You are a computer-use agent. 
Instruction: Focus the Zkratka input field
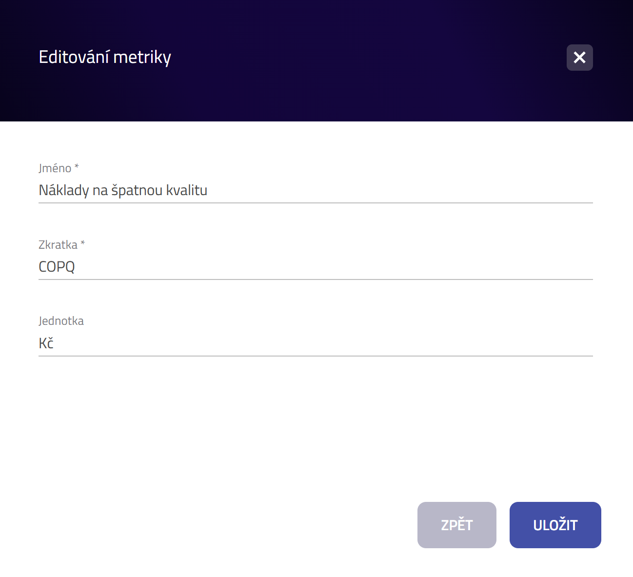[316, 267]
